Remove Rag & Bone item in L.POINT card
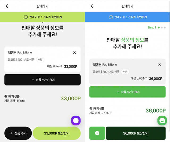 pyautogui.click(x=159, y=65)
